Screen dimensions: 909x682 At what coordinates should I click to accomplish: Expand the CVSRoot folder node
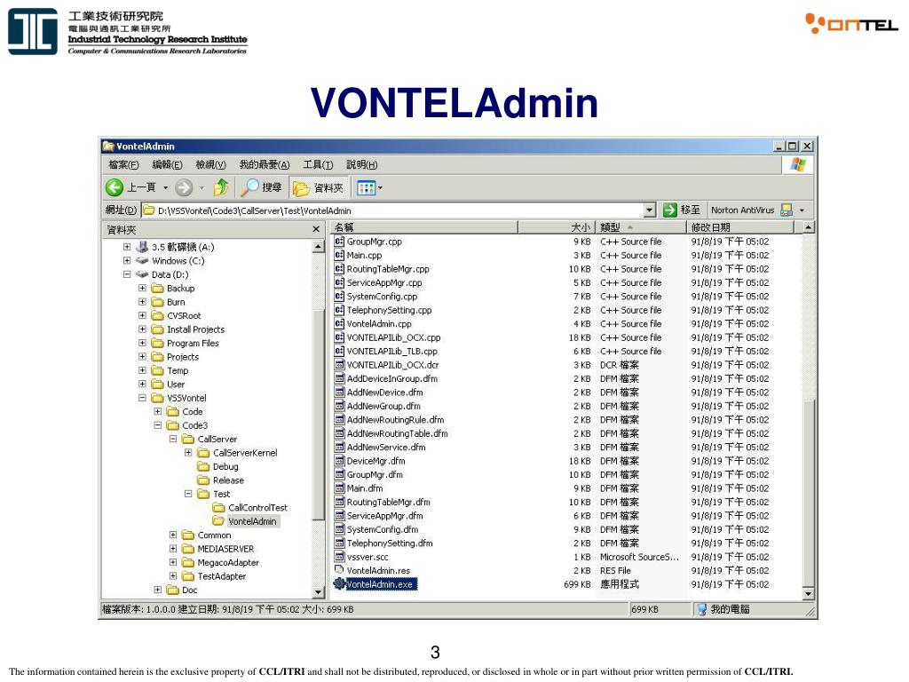click(x=142, y=315)
